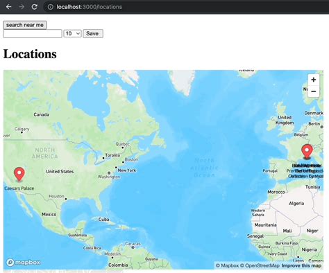329x273 pixels.
Task: Focus the empty location text field
Action: [33, 33]
